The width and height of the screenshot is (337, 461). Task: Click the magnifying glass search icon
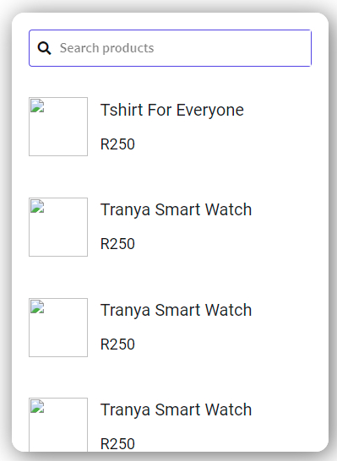pos(44,48)
